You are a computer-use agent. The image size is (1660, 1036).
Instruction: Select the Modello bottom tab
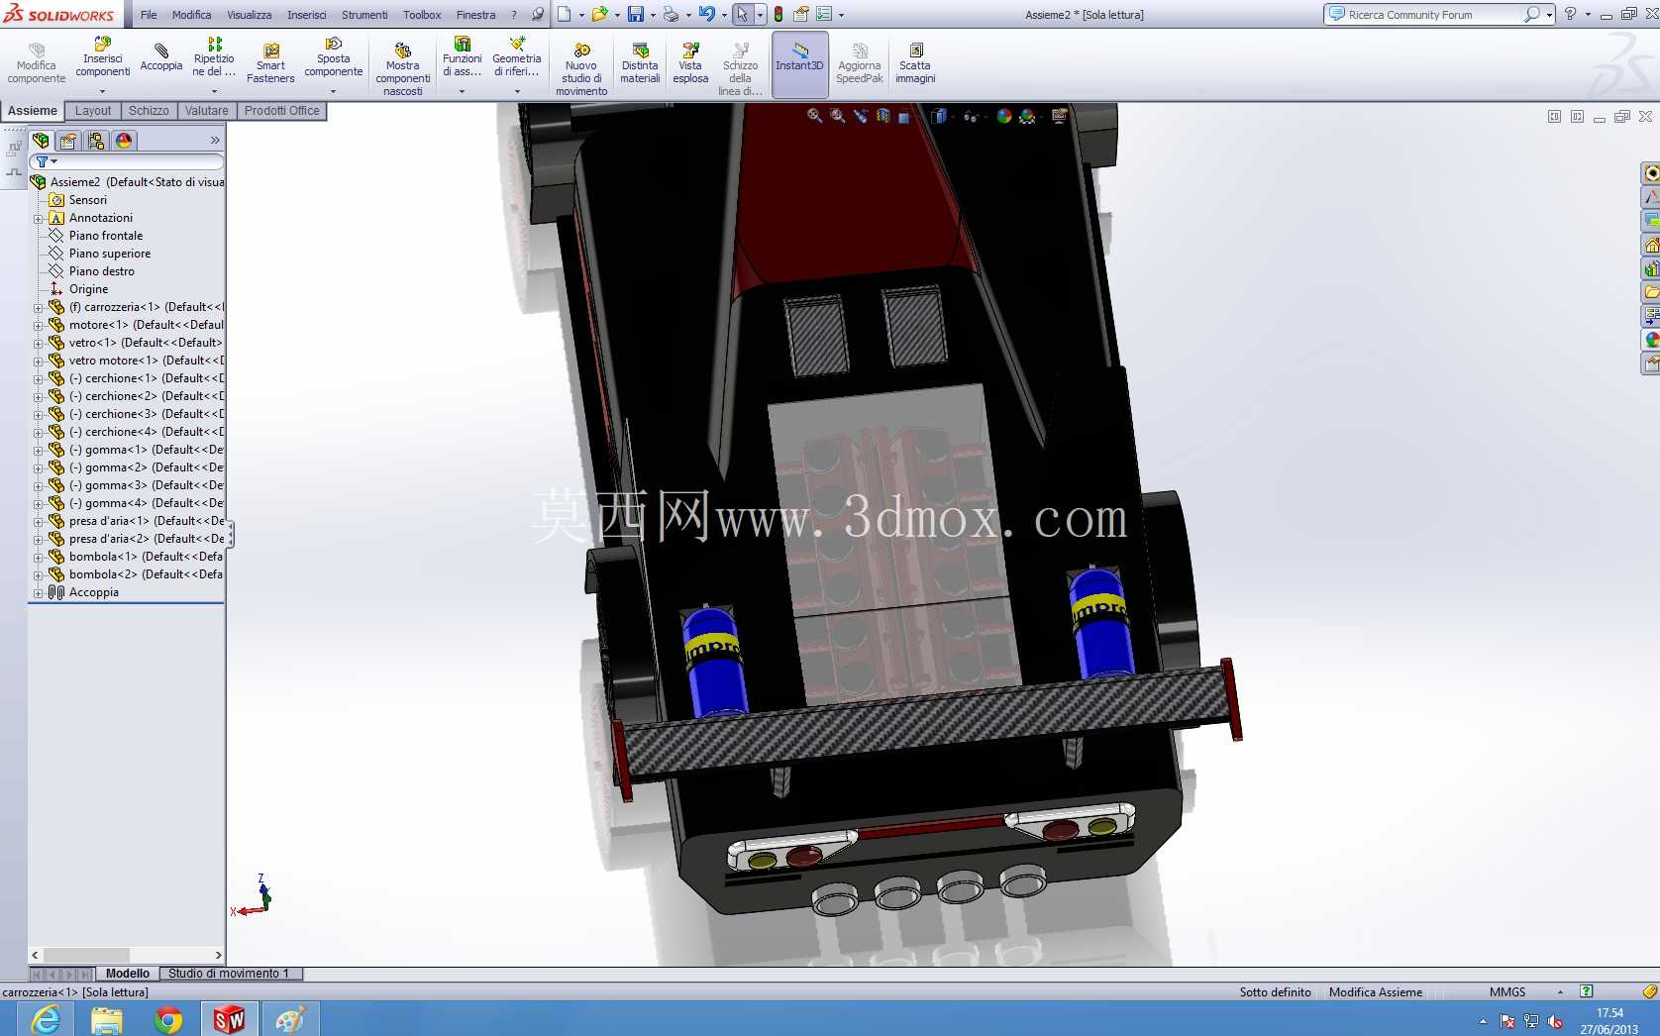128,974
